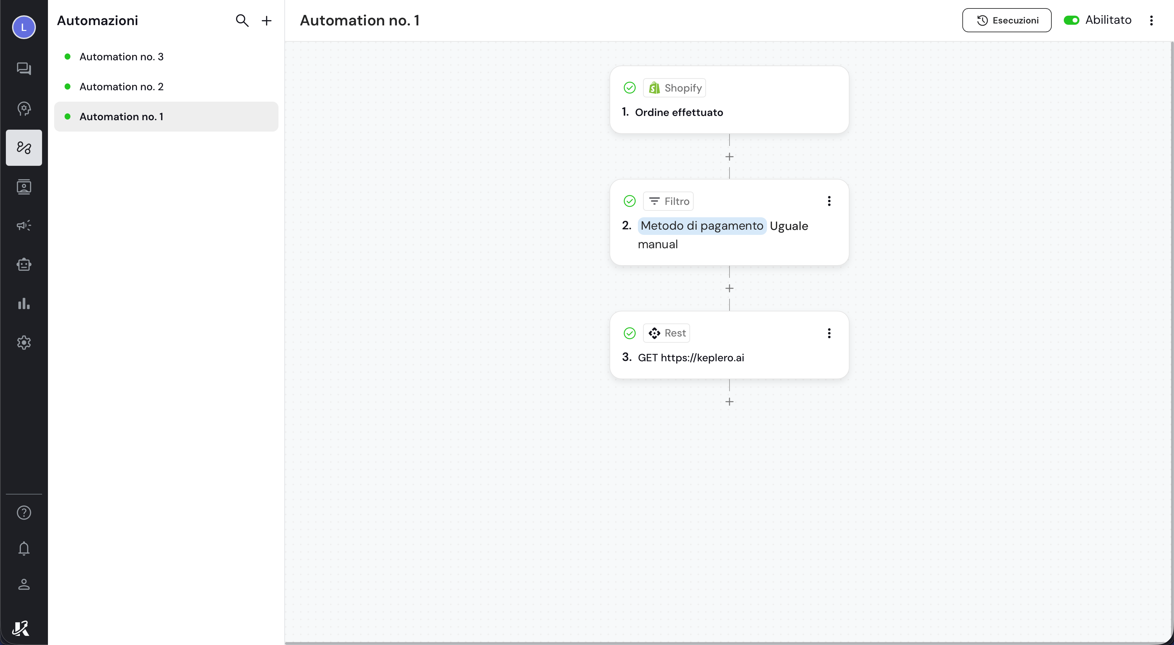1174x645 pixels.
Task: Open the Shopify Ordine effettuato step
Action: (x=729, y=100)
